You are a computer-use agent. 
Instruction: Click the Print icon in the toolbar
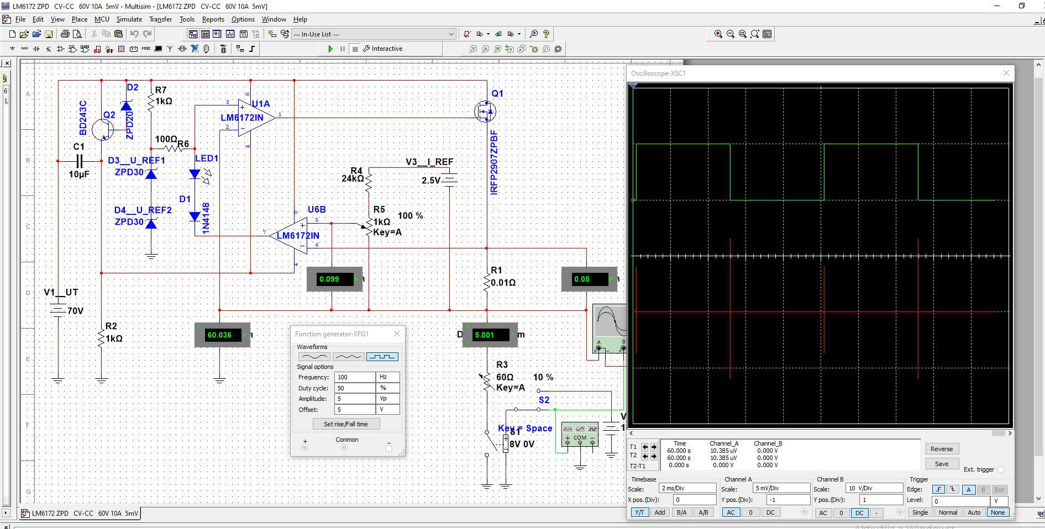coord(65,34)
